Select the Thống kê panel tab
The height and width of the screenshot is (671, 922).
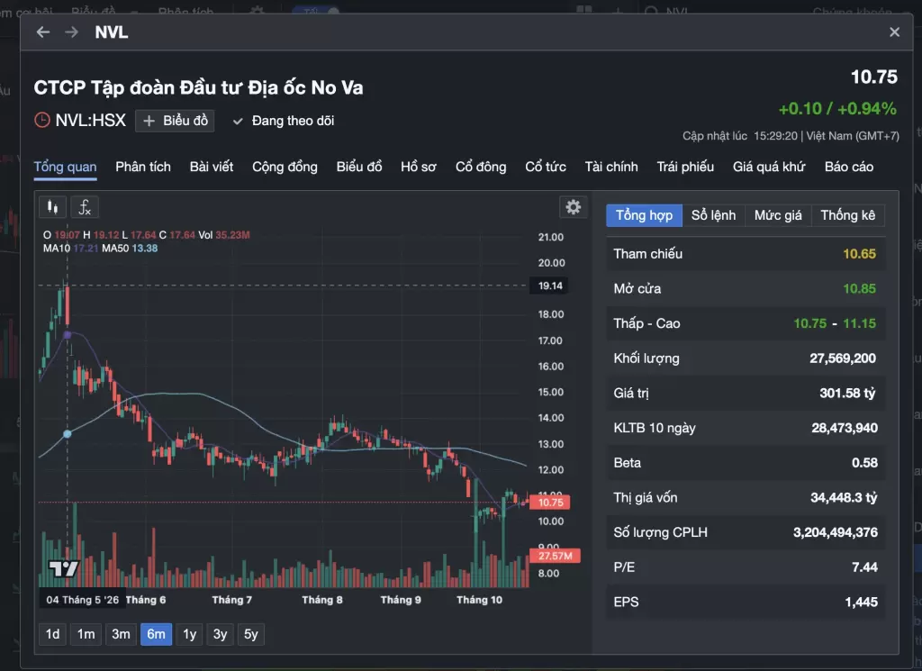point(848,215)
